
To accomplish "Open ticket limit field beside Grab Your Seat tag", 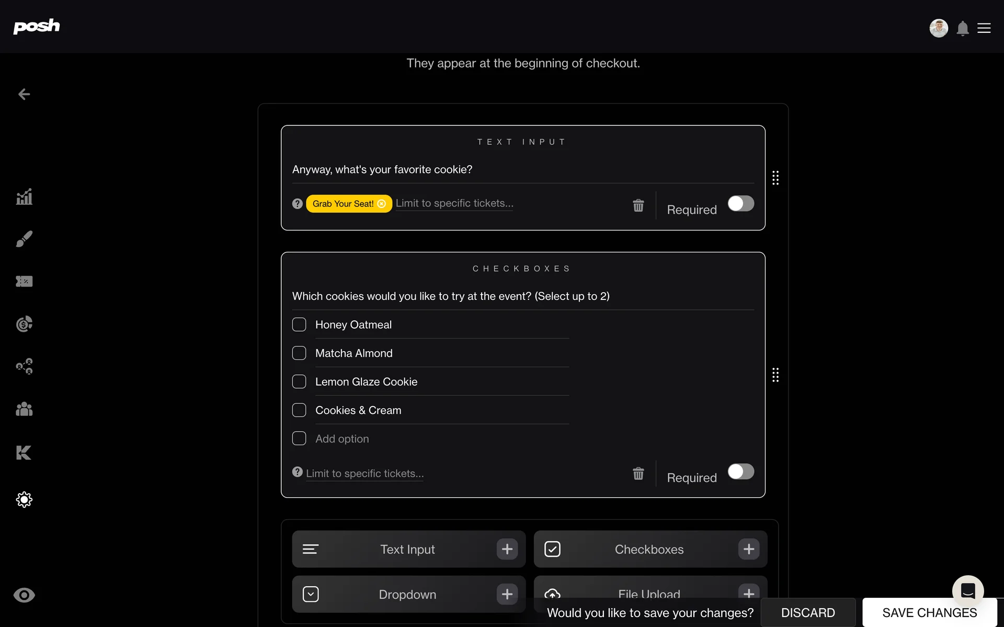I will (x=454, y=203).
